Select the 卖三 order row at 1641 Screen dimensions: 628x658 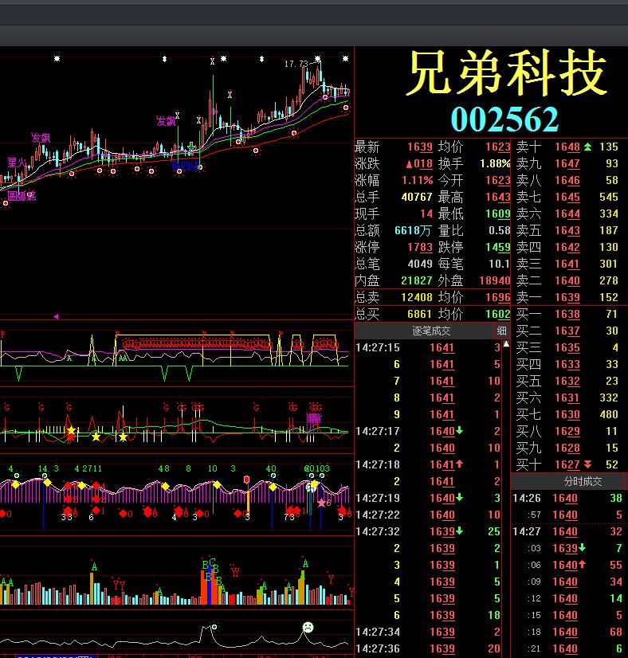(x=567, y=264)
